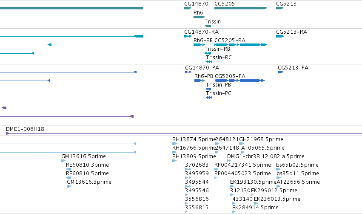Select the 3702683 feature label

tap(197, 165)
